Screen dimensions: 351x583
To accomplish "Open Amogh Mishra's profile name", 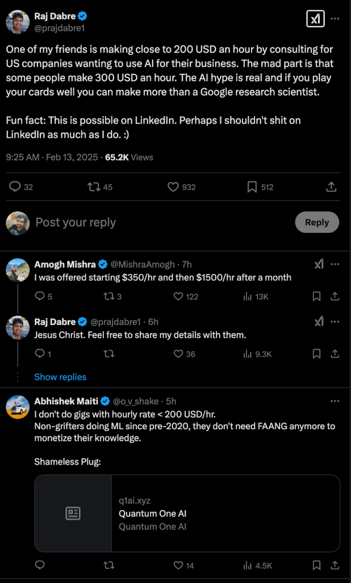I will tap(65, 264).
